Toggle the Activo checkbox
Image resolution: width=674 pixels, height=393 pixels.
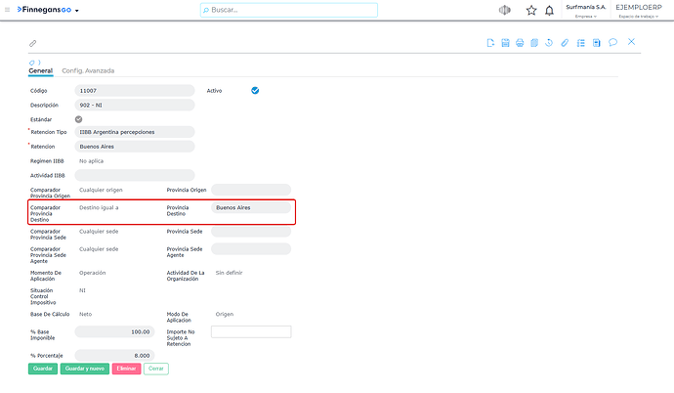255,90
